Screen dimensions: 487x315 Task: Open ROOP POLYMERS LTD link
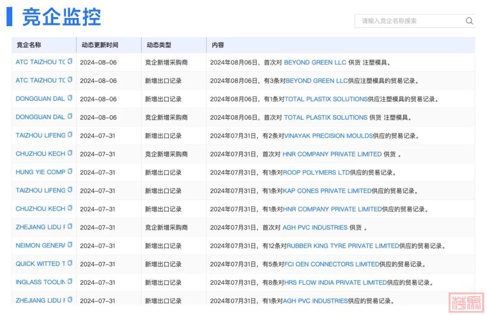pyautogui.click(x=317, y=172)
